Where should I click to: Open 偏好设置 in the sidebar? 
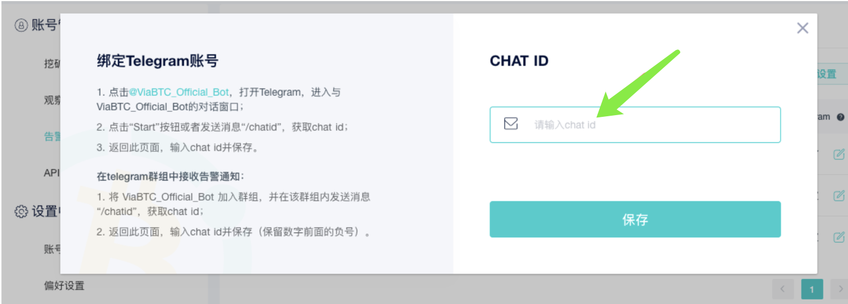[x=64, y=285]
